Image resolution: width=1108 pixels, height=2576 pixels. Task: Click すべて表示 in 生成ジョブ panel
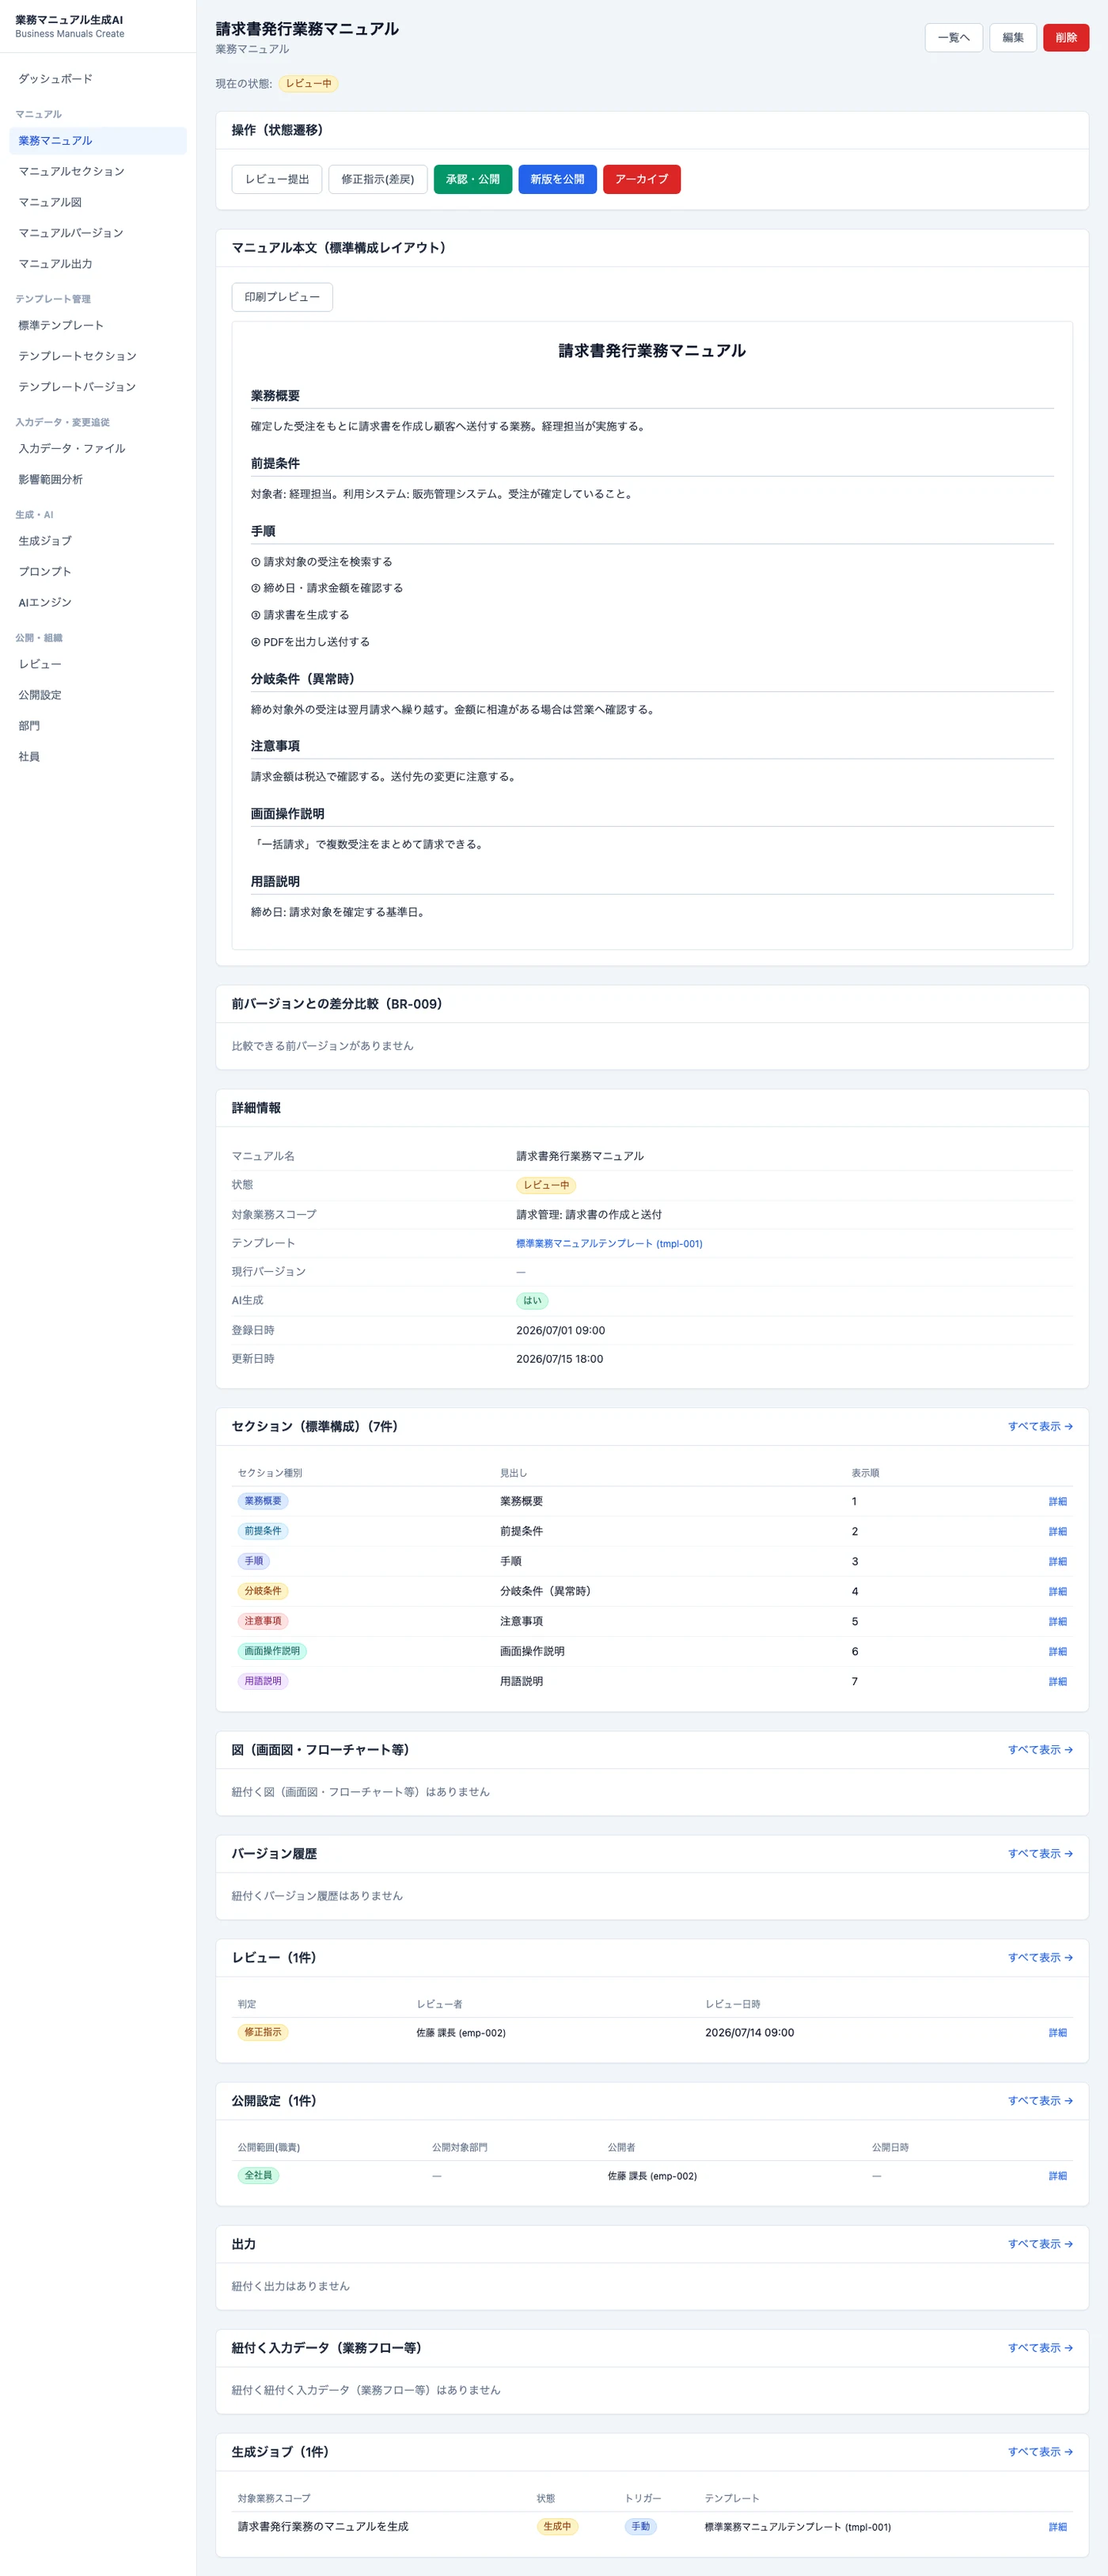coord(1039,2451)
